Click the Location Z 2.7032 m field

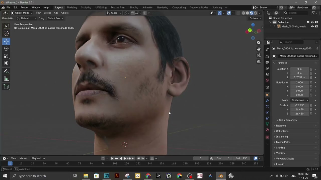[x=299, y=77]
